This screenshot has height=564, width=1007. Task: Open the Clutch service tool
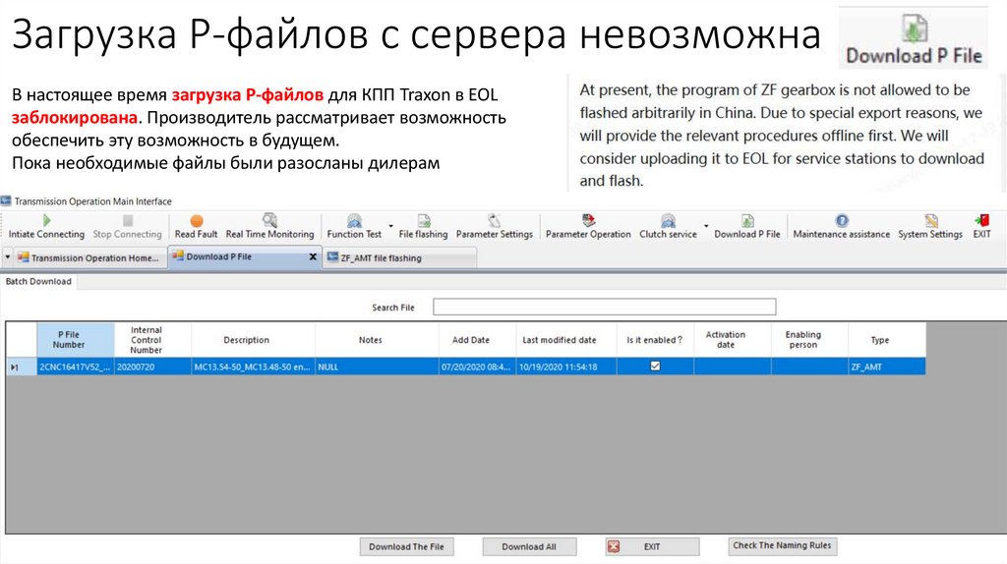668,227
